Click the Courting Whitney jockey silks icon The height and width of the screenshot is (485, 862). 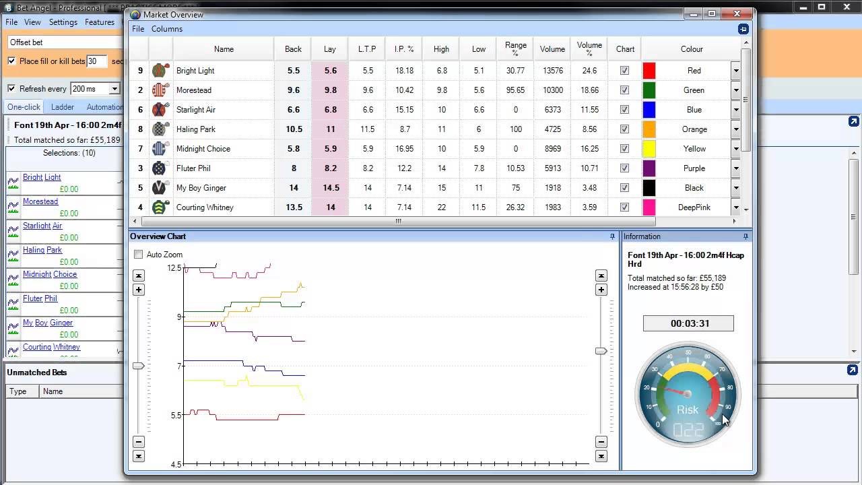click(160, 207)
